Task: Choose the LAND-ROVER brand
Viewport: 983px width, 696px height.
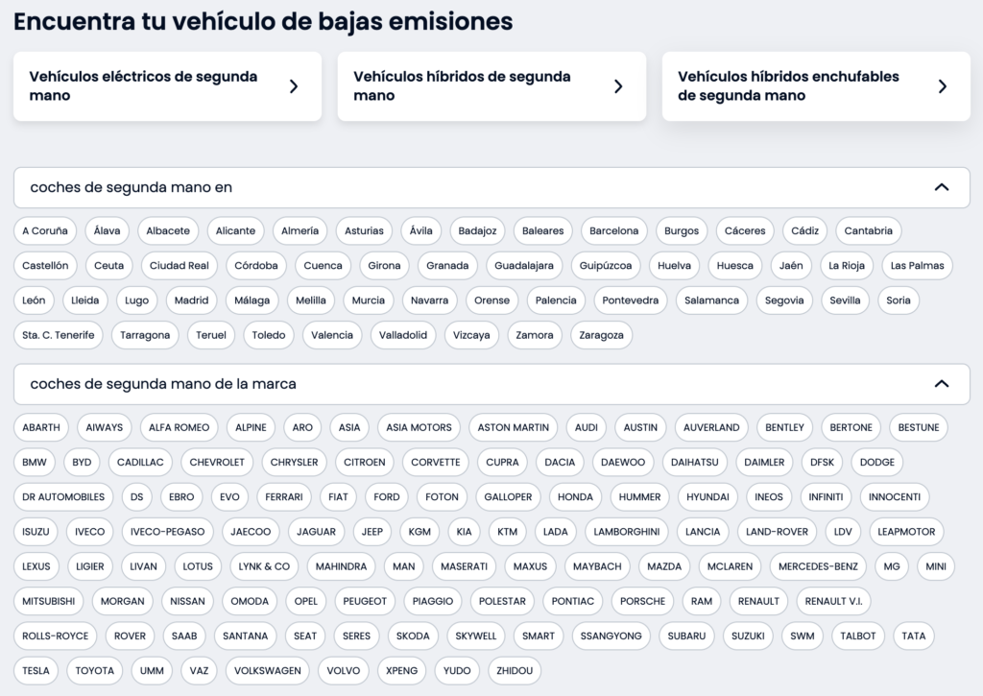Action: pos(777,532)
